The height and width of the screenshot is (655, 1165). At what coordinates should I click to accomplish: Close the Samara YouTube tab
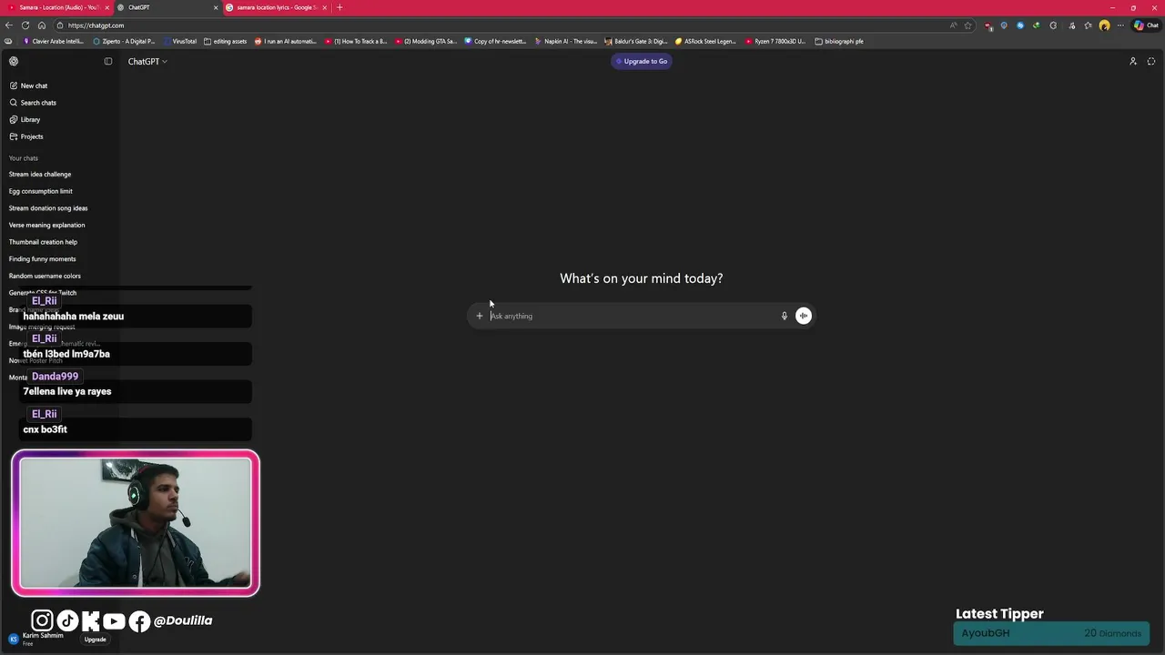coord(107,7)
